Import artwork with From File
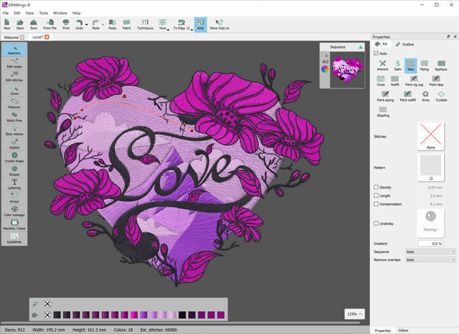The height and width of the screenshot is (334, 459). (50, 25)
